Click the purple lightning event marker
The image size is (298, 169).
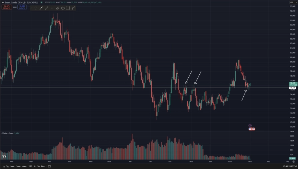point(250,125)
